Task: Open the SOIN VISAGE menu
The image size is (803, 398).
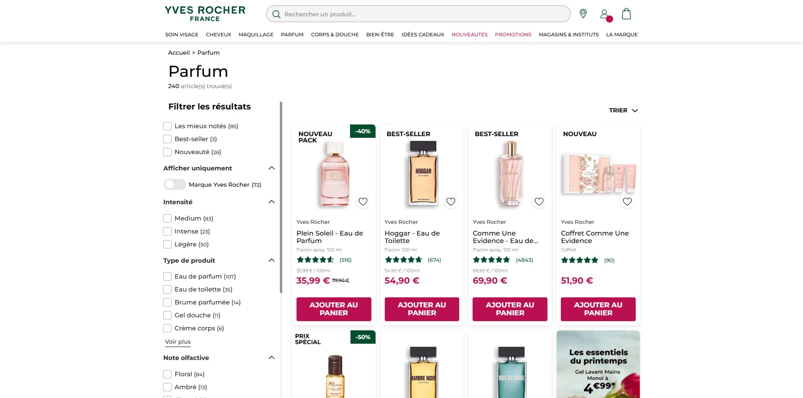Action: pyautogui.click(x=182, y=35)
